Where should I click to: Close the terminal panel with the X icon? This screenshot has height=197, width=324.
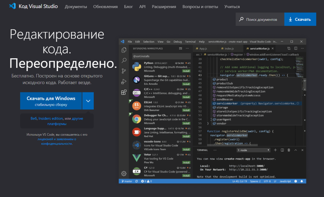click(x=302, y=150)
